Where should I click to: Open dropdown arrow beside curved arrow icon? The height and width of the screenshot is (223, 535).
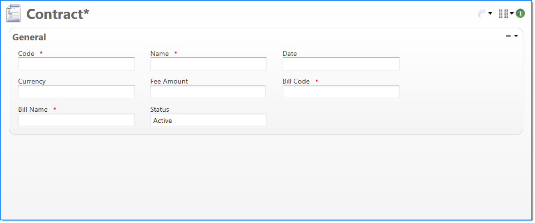click(490, 14)
